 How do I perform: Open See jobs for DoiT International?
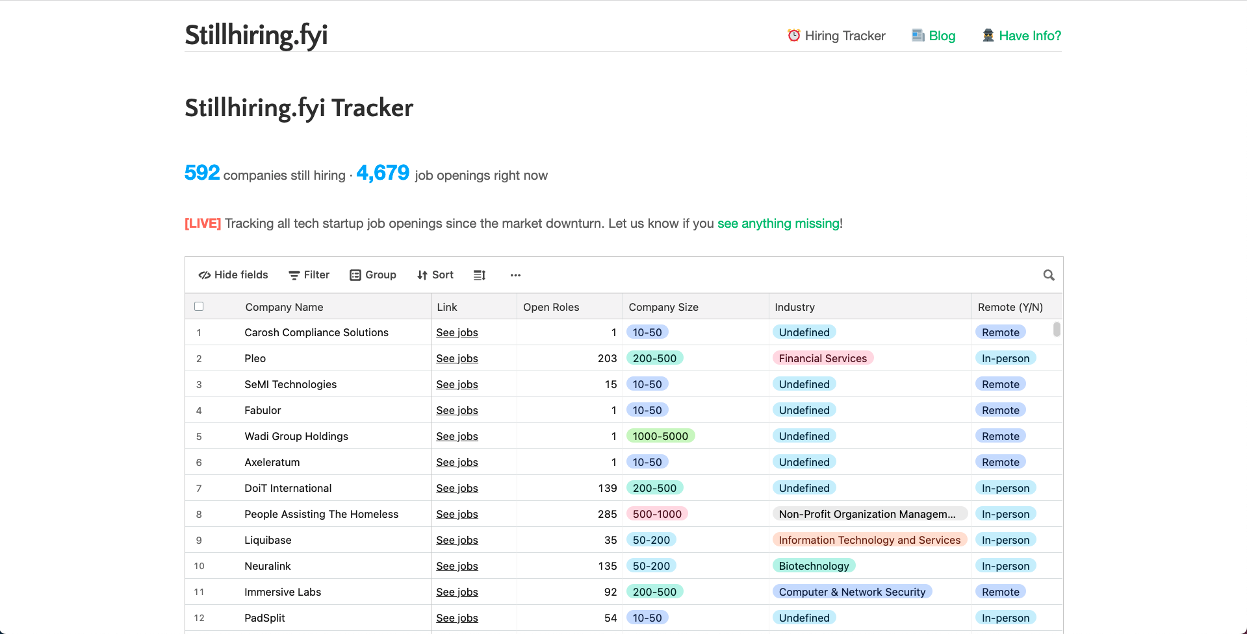(457, 488)
